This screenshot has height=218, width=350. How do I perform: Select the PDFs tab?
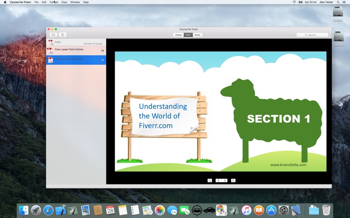coord(188,35)
